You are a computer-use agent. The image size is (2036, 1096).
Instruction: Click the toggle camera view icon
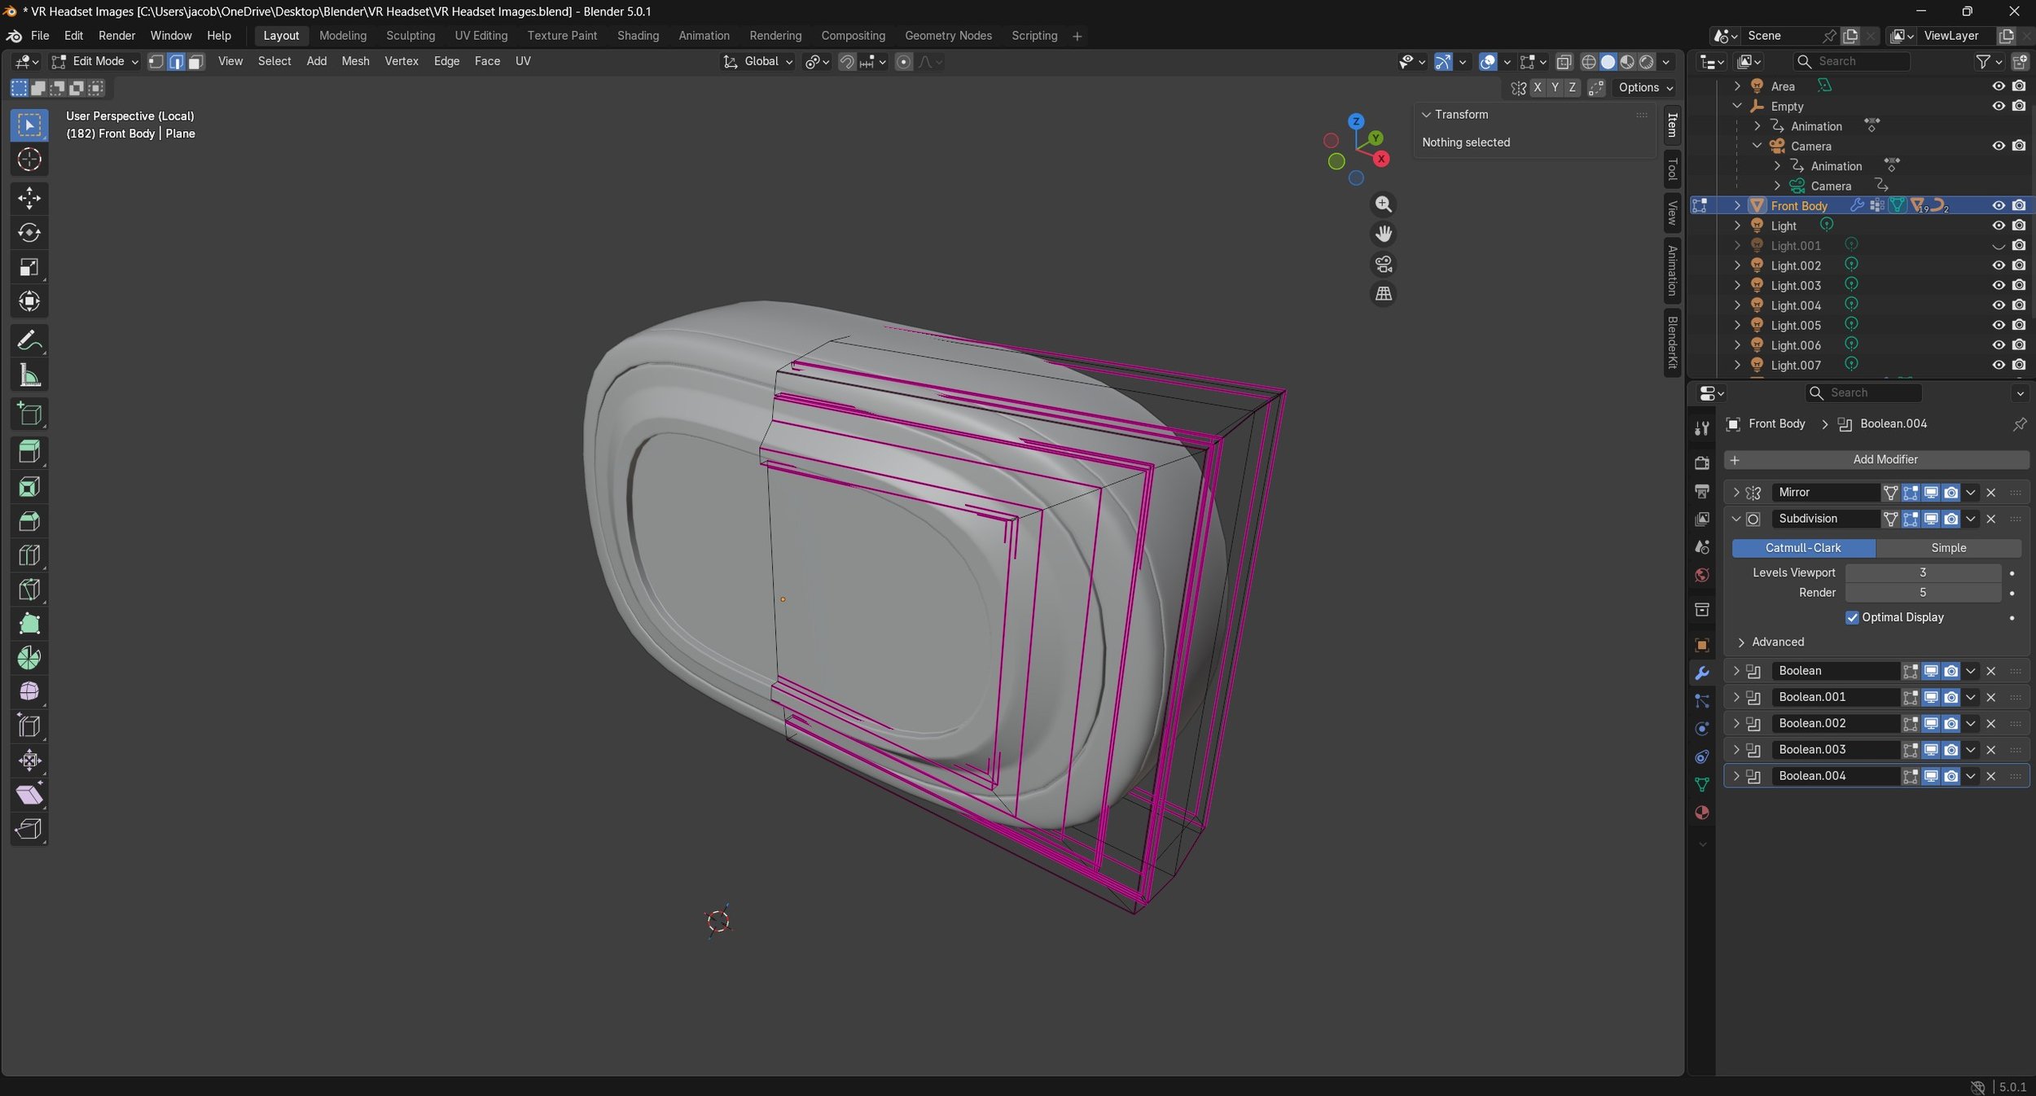1383,264
